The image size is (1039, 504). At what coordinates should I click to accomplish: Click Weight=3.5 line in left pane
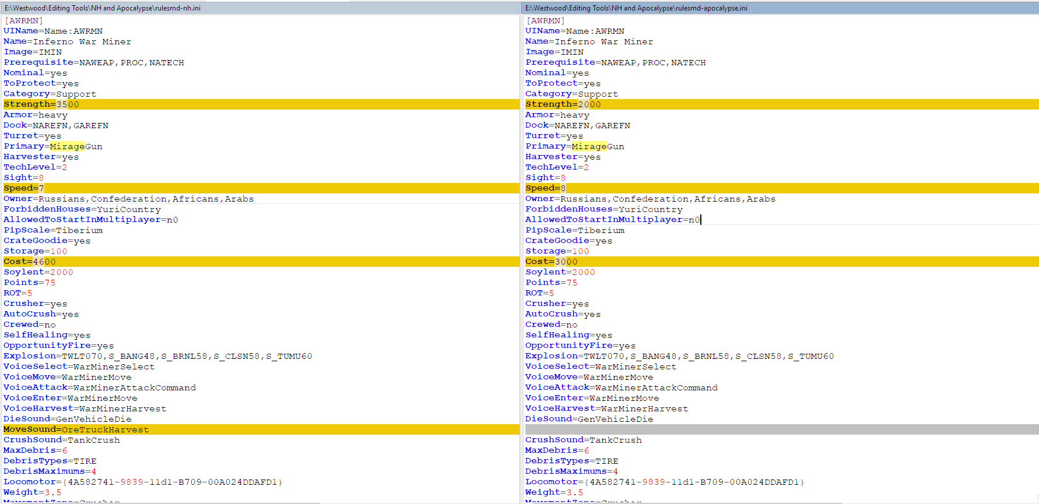[33, 492]
